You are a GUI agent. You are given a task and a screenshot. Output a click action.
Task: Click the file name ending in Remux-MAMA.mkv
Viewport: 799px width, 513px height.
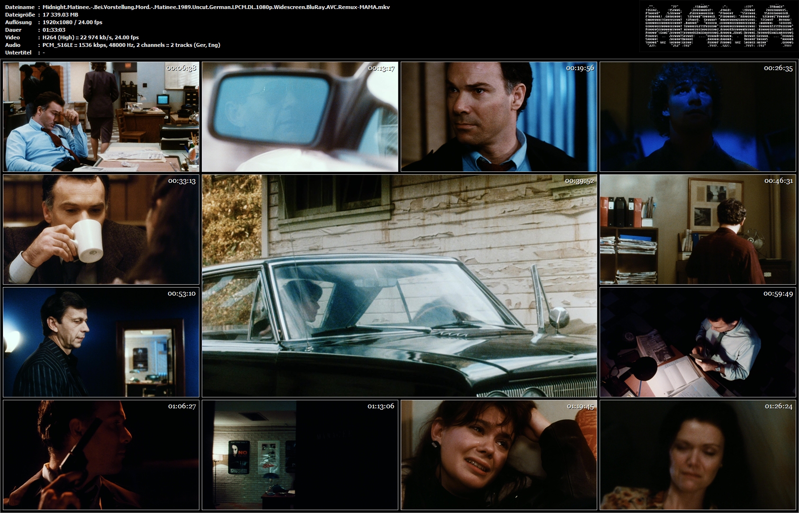point(216,7)
